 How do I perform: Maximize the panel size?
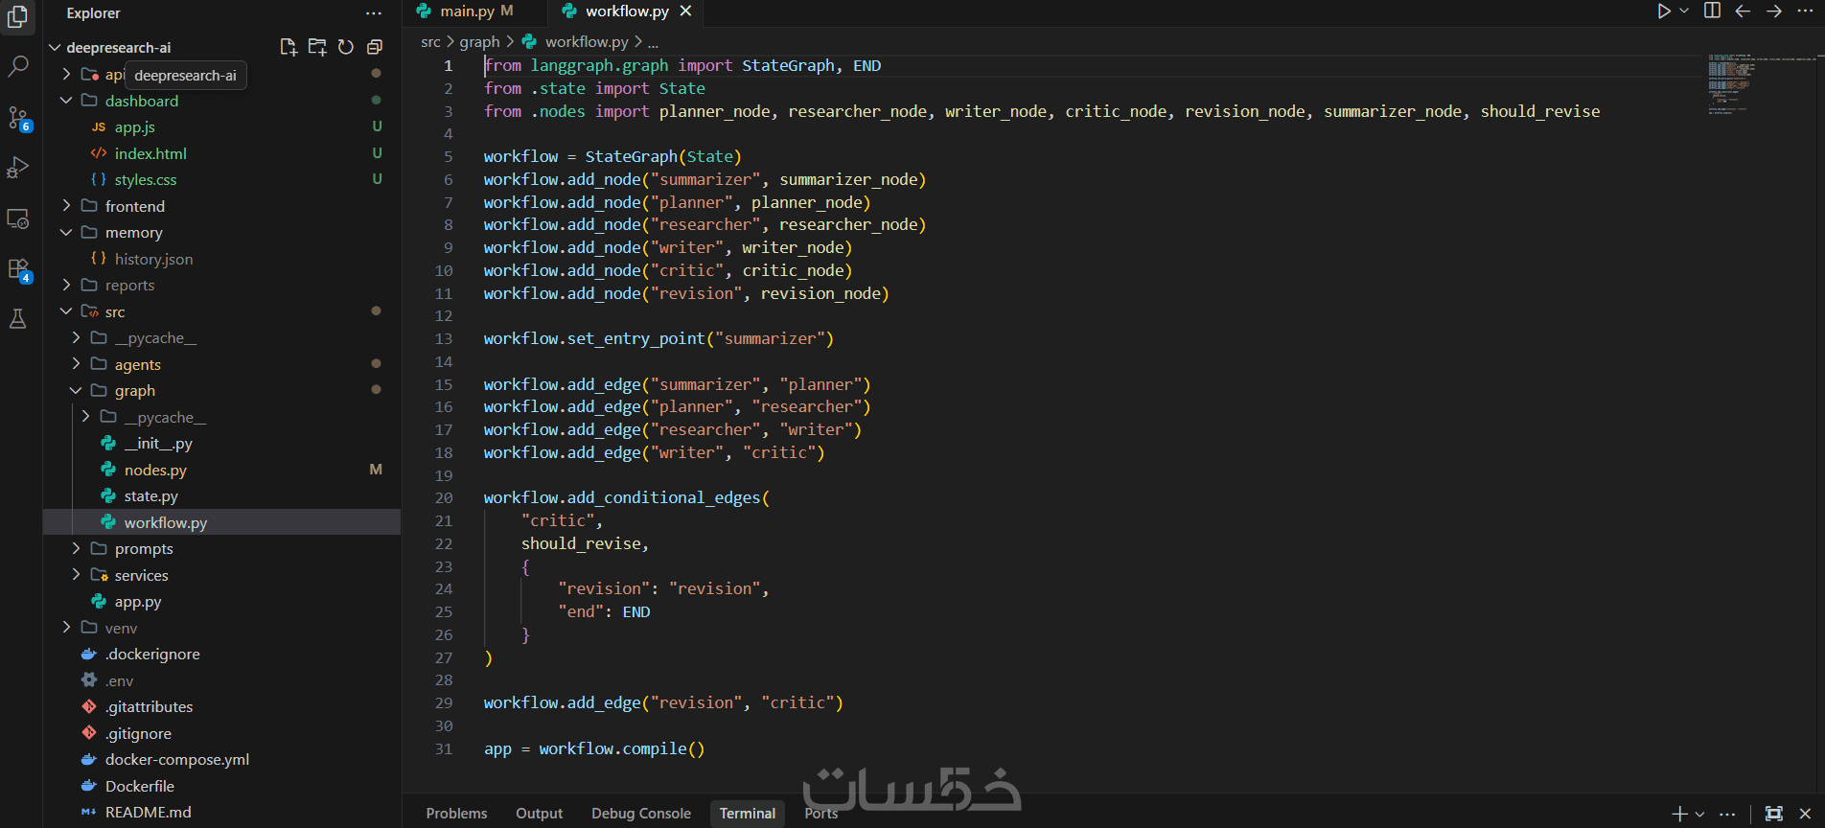coord(1774,814)
